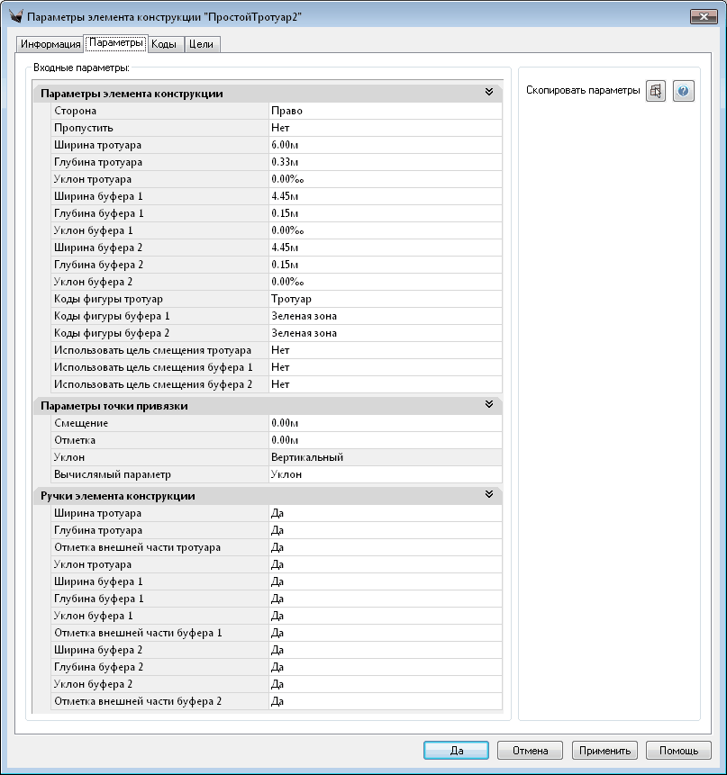Change the Пропустить value Нет
The image size is (727, 775).
click(x=385, y=128)
